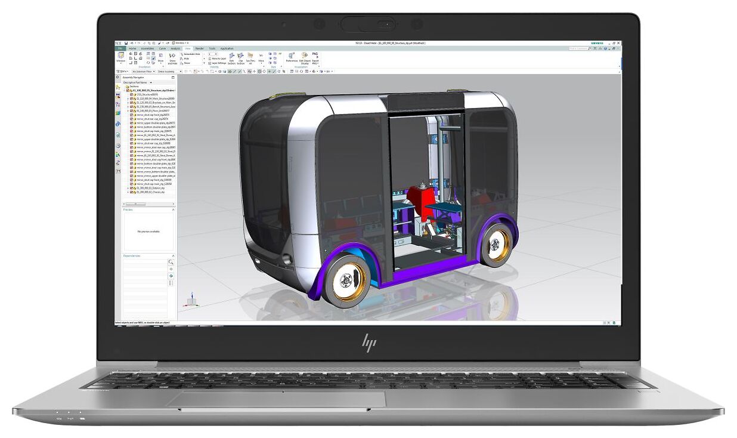Image resolution: width=737 pixels, height=438 pixels.
Task: Click the Undo arrow in quick access bar
Action: pyautogui.click(x=132, y=43)
